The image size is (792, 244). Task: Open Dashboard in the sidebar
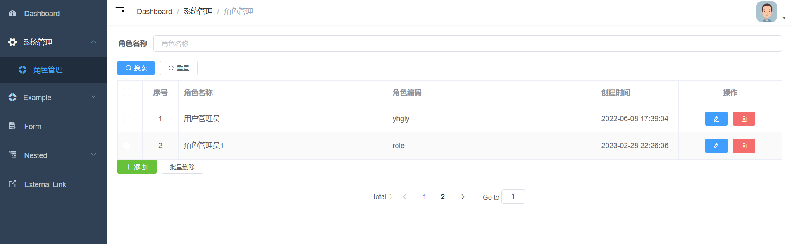coord(53,14)
